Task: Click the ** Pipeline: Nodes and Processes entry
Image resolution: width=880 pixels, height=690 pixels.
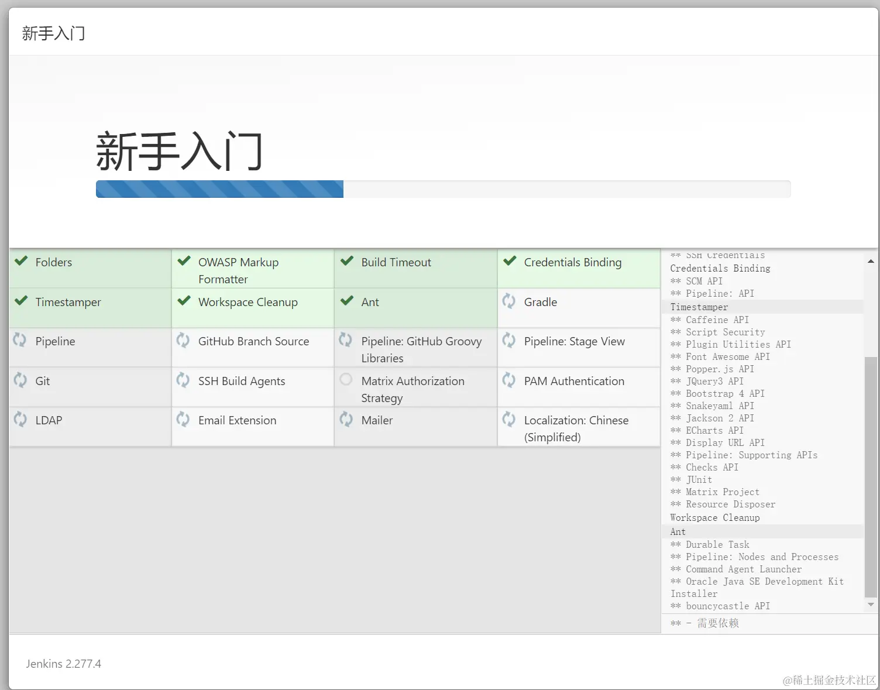Action: (754, 557)
